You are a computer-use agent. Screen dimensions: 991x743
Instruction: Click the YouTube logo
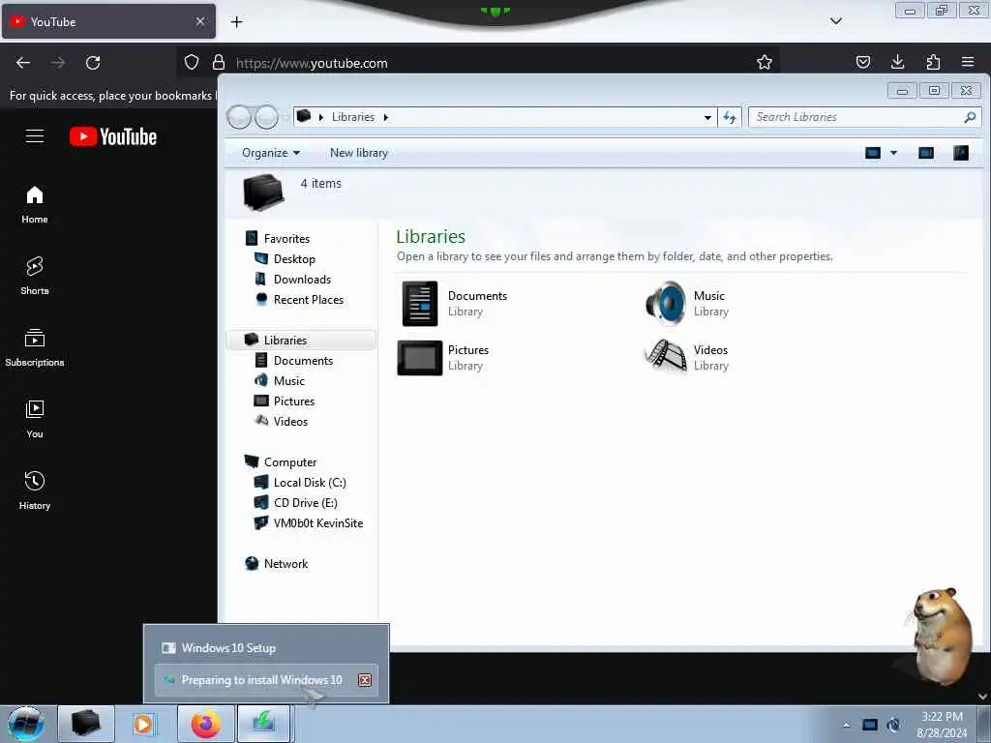click(113, 136)
